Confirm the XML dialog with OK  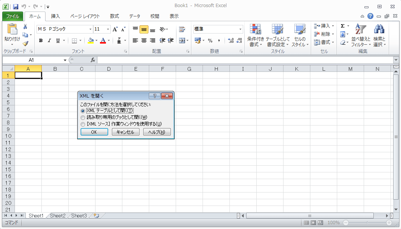pos(94,132)
